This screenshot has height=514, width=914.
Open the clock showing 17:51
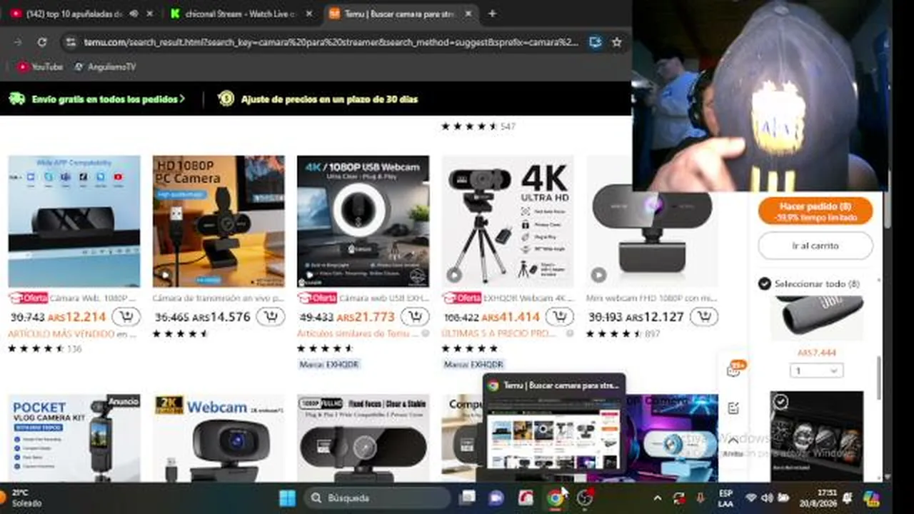[x=818, y=498]
